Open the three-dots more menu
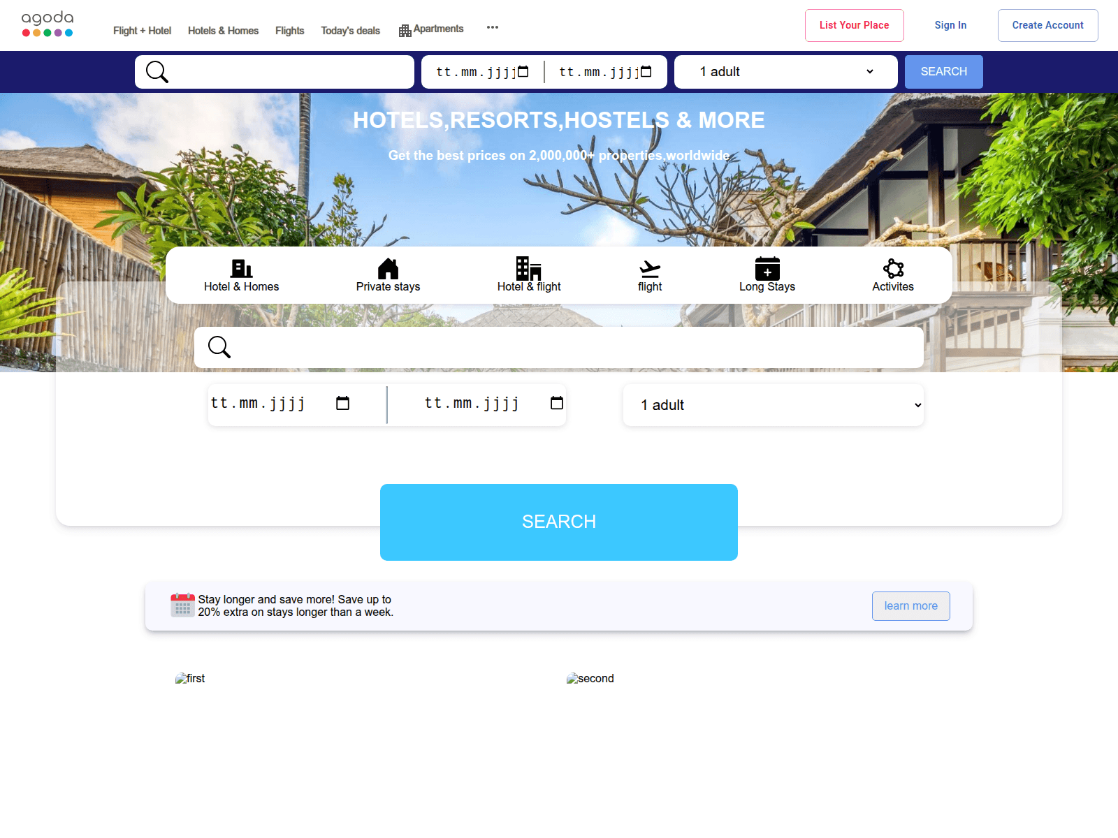This screenshot has width=1118, height=838. (493, 27)
